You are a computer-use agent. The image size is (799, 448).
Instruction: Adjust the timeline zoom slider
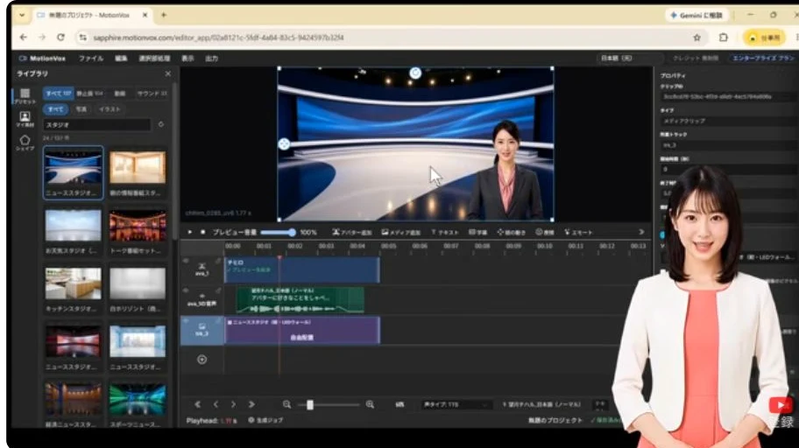(329, 405)
